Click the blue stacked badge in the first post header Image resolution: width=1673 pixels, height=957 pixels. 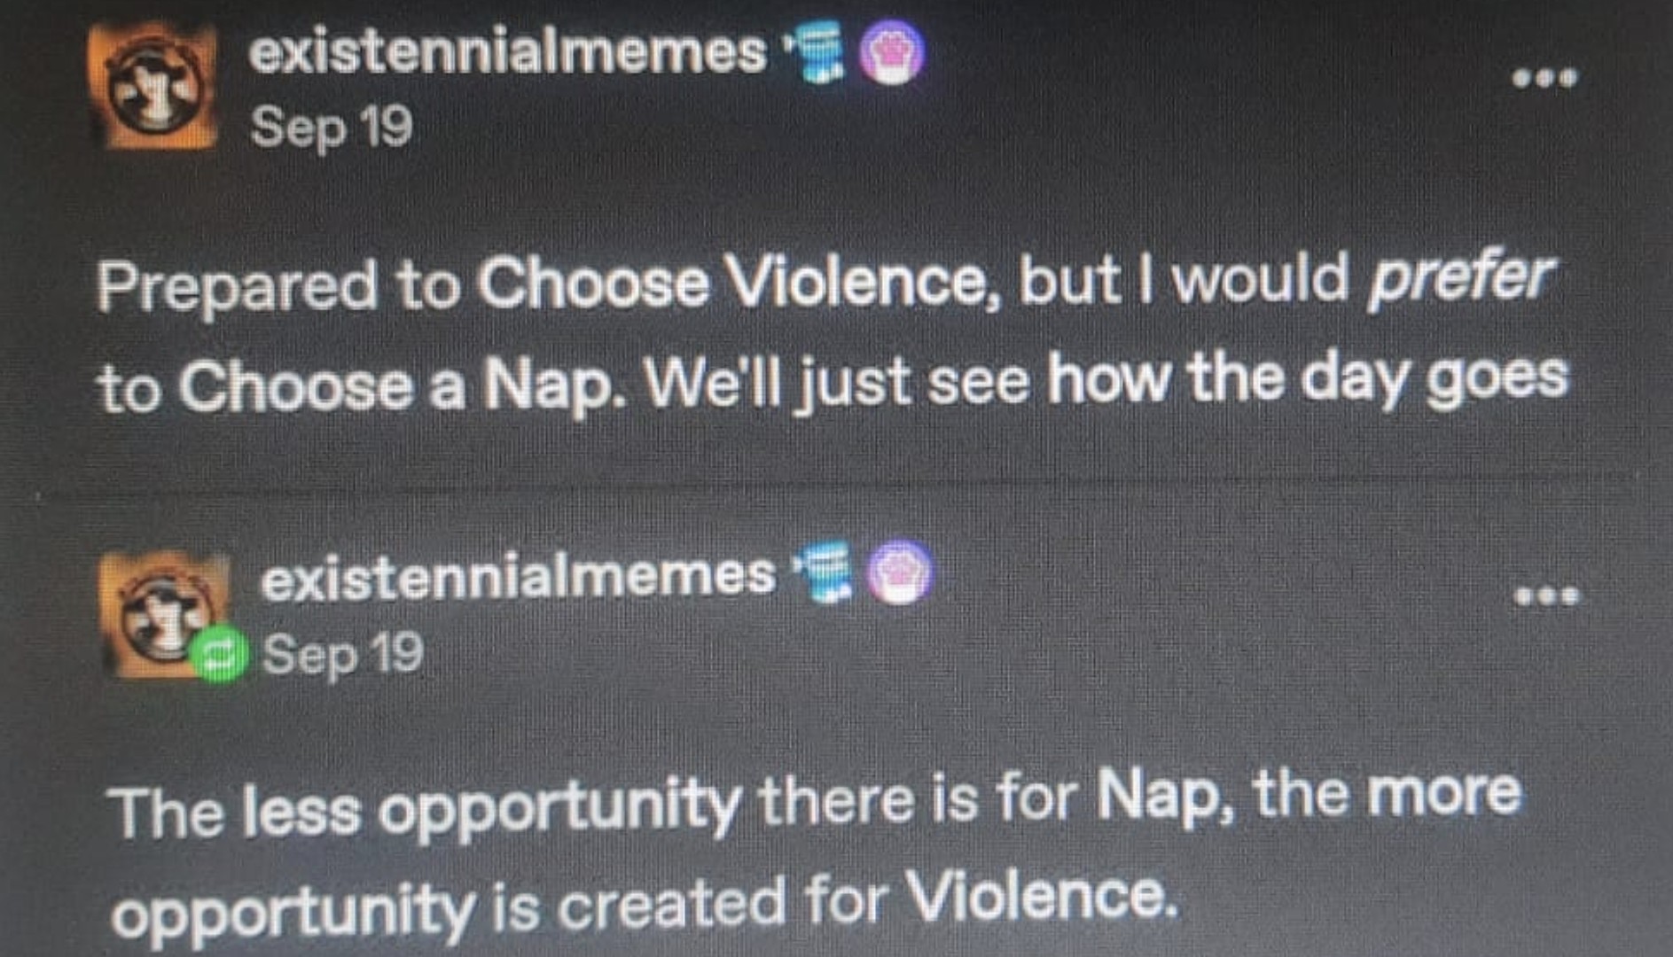(815, 52)
